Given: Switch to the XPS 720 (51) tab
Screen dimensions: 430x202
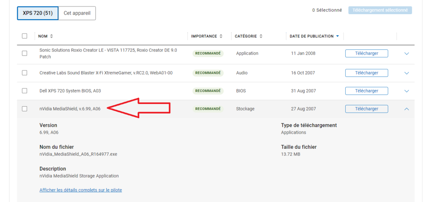Looking at the screenshot, I should click(x=37, y=13).
